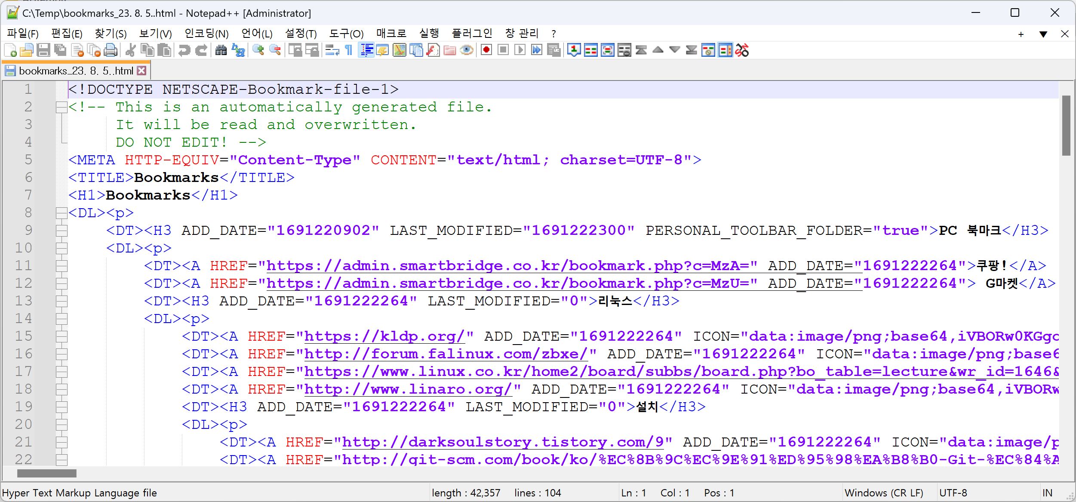
Task: Start macro recording with red dot icon
Action: click(486, 50)
